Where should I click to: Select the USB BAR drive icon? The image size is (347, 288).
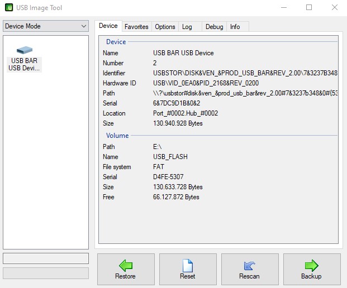tap(25, 50)
